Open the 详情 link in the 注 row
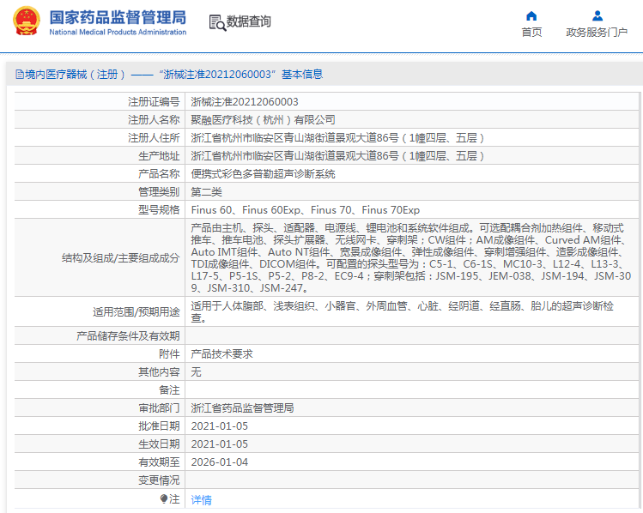The width and height of the screenshot is (643, 513). (202, 500)
